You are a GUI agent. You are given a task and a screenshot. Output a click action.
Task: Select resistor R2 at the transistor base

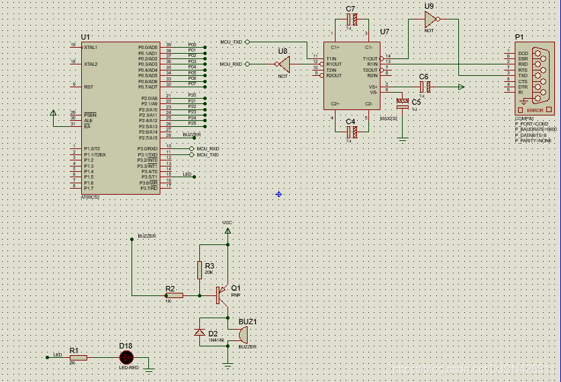click(174, 295)
